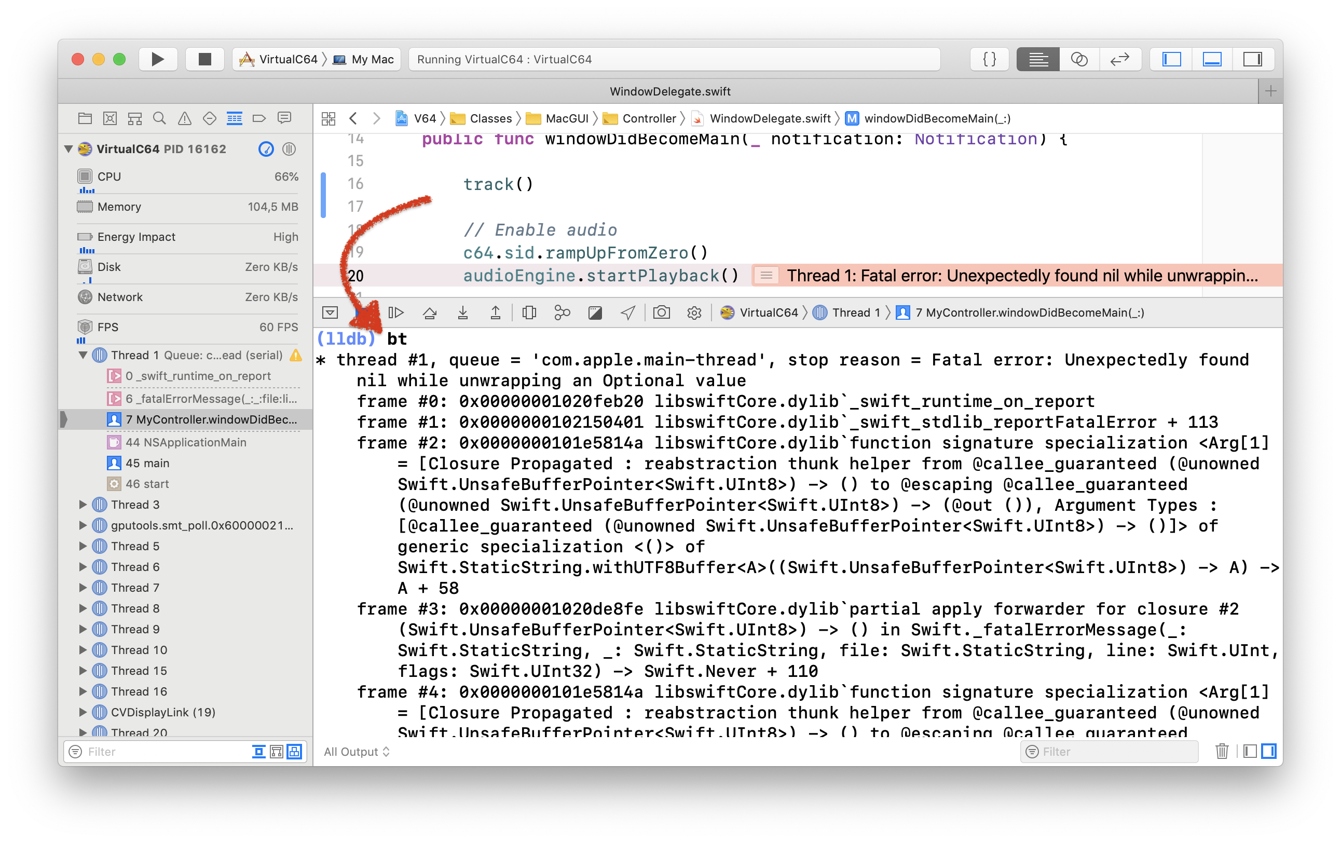Image resolution: width=1341 pixels, height=843 pixels.
Task: Hide the debug area with arrow button
Action: [330, 312]
